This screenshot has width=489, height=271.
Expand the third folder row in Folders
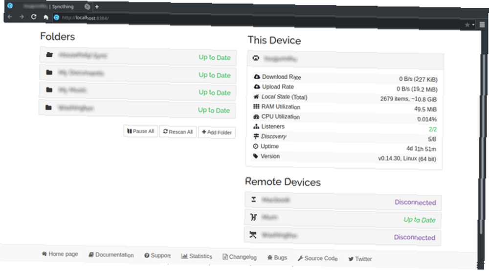(137, 91)
